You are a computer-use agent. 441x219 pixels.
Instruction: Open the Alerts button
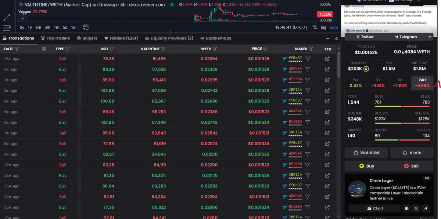coord(412,153)
